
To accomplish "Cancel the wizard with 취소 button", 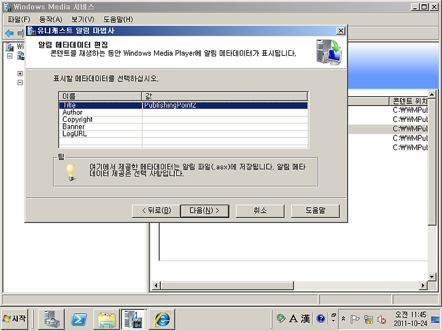I will [260, 211].
